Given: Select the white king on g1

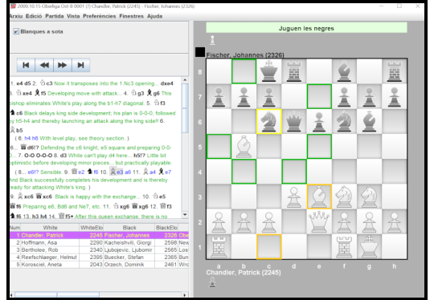Looking at the screenshot, I should point(369,247).
